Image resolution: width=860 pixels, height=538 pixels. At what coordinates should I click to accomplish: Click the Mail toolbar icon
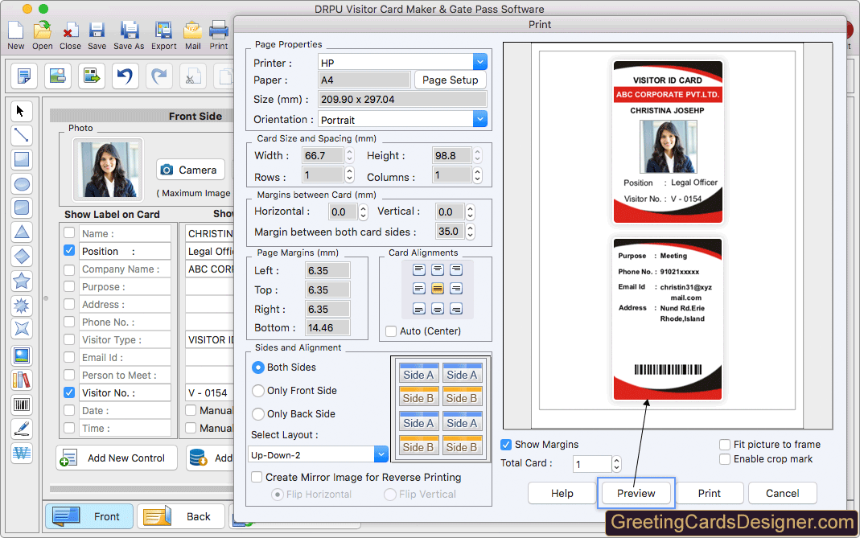pyautogui.click(x=192, y=35)
